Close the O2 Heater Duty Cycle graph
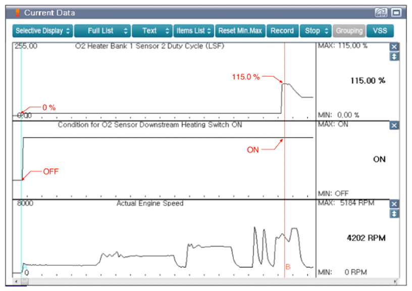 click(x=394, y=46)
